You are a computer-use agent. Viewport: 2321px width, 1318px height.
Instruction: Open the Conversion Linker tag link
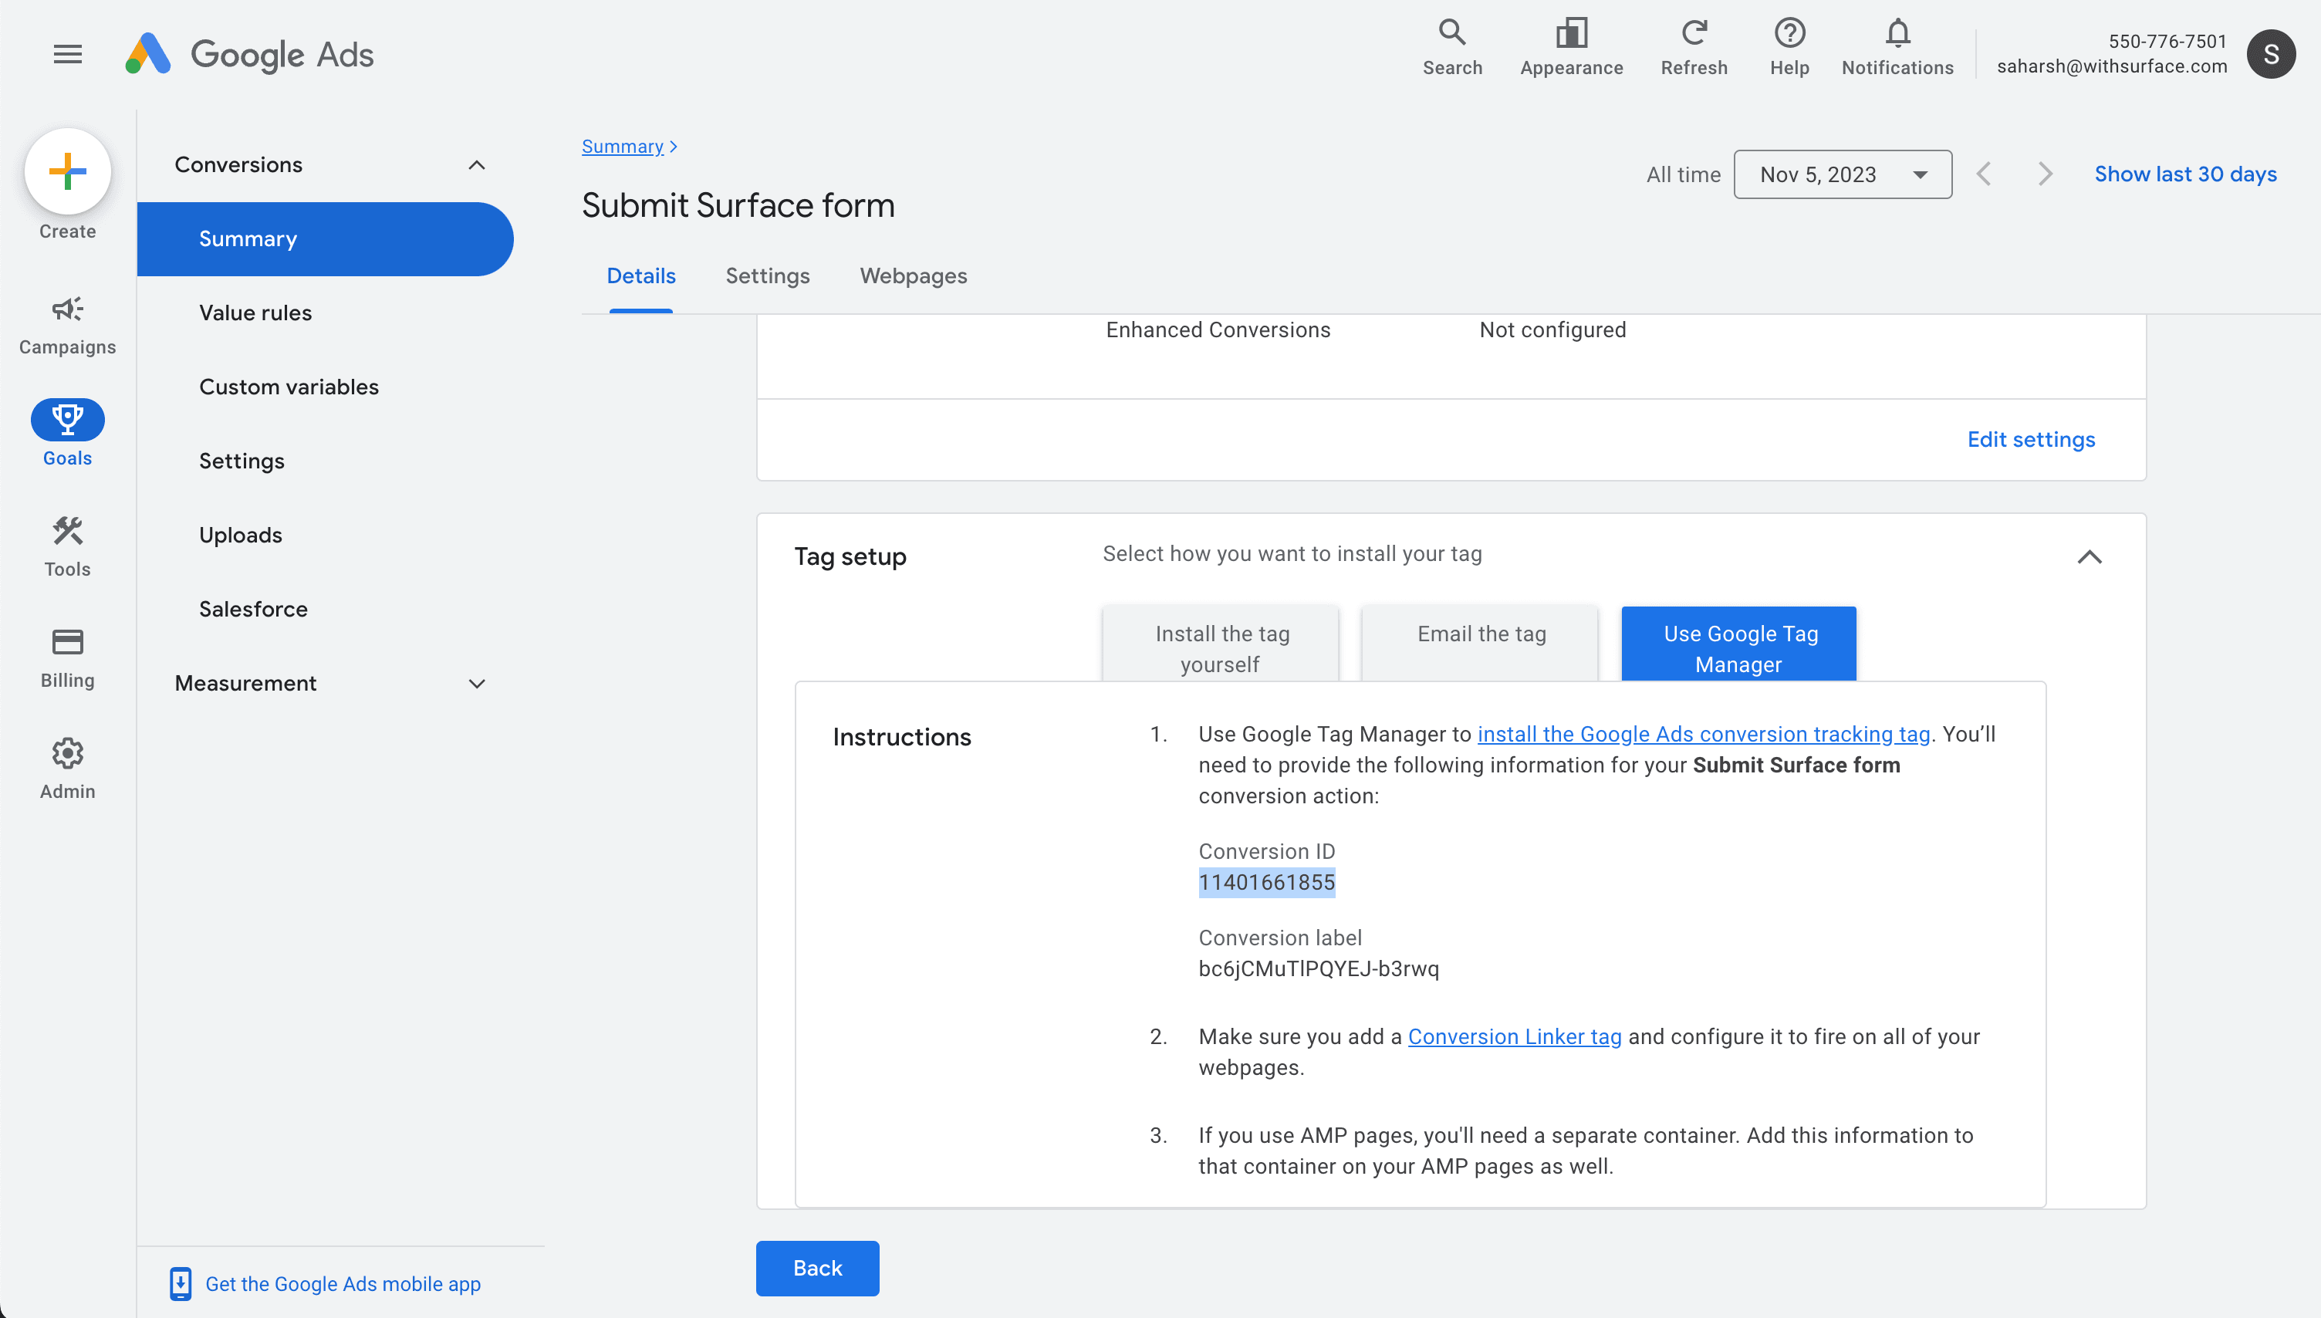click(x=1514, y=1036)
